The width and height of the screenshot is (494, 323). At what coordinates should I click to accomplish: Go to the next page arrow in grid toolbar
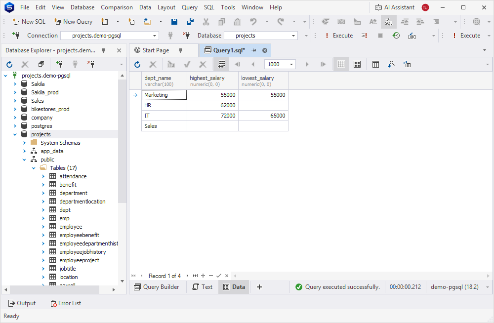307,65
